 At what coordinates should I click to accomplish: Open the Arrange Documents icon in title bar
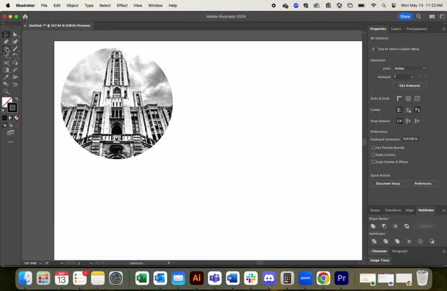432,16
